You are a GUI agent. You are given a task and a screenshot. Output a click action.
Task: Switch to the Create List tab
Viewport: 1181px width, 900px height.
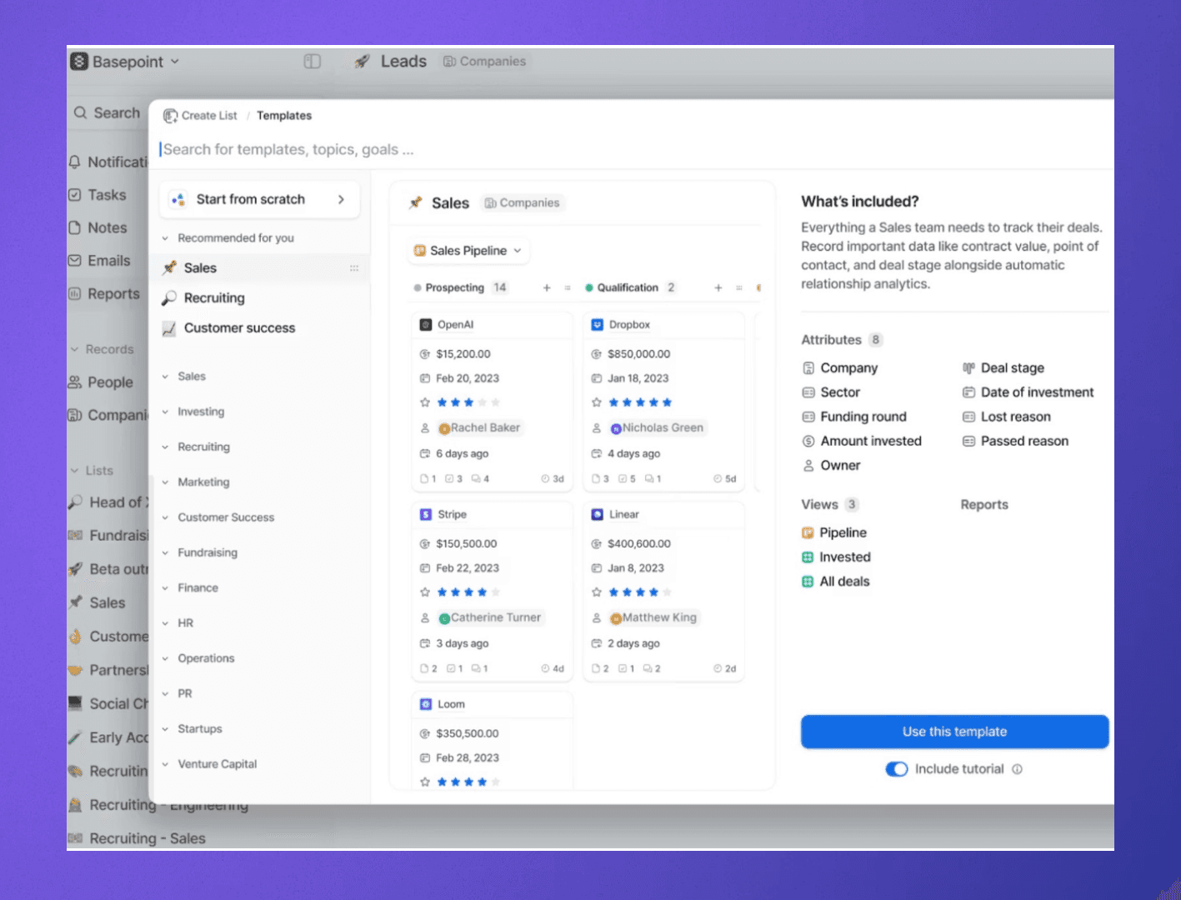[x=208, y=115]
